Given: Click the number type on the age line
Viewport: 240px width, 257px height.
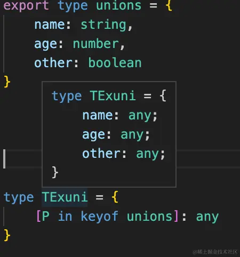Looking at the screenshot, I should point(96,44).
